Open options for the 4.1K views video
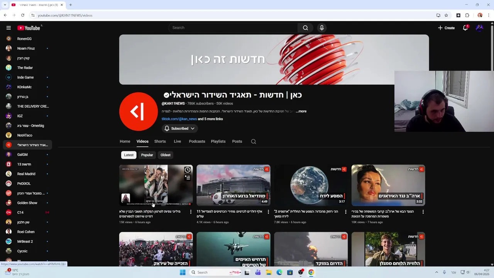 [268, 212]
